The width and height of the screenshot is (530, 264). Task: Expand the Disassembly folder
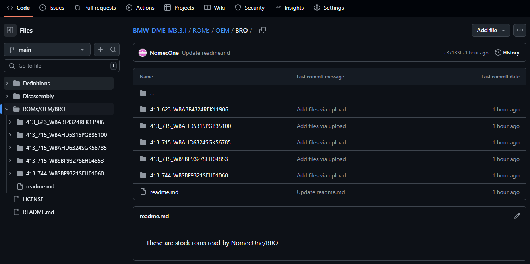[6, 96]
